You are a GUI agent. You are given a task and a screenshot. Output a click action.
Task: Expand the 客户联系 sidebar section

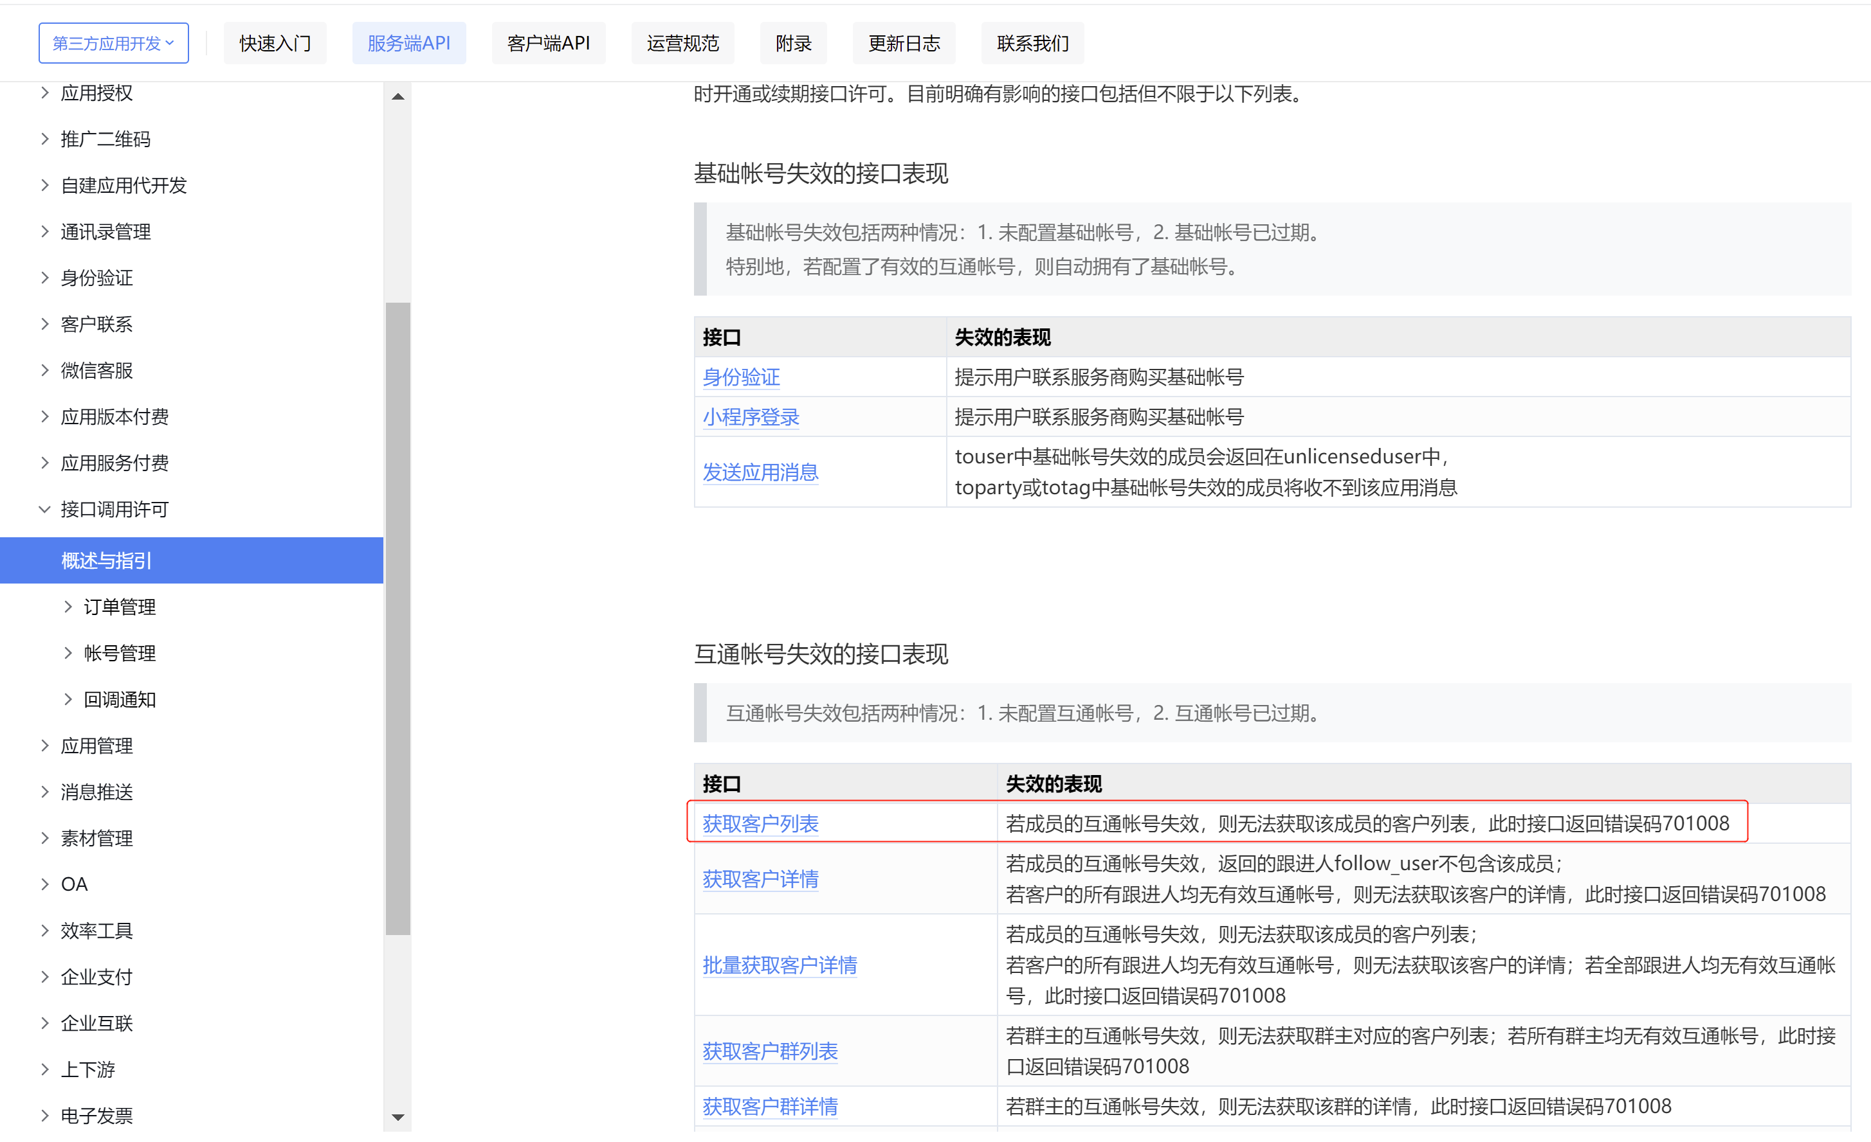[x=97, y=323]
